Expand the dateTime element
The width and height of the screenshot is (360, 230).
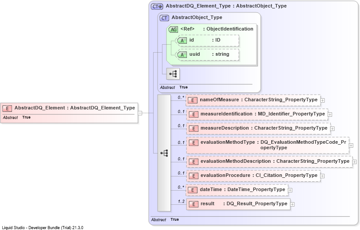(x=290, y=190)
